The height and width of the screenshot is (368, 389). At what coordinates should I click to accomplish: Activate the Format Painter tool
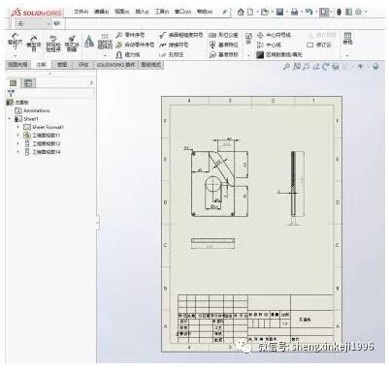tap(72, 43)
